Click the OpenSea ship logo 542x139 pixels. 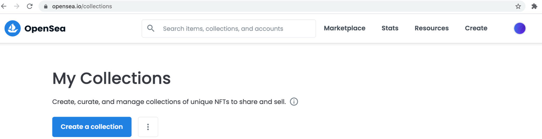[13, 28]
